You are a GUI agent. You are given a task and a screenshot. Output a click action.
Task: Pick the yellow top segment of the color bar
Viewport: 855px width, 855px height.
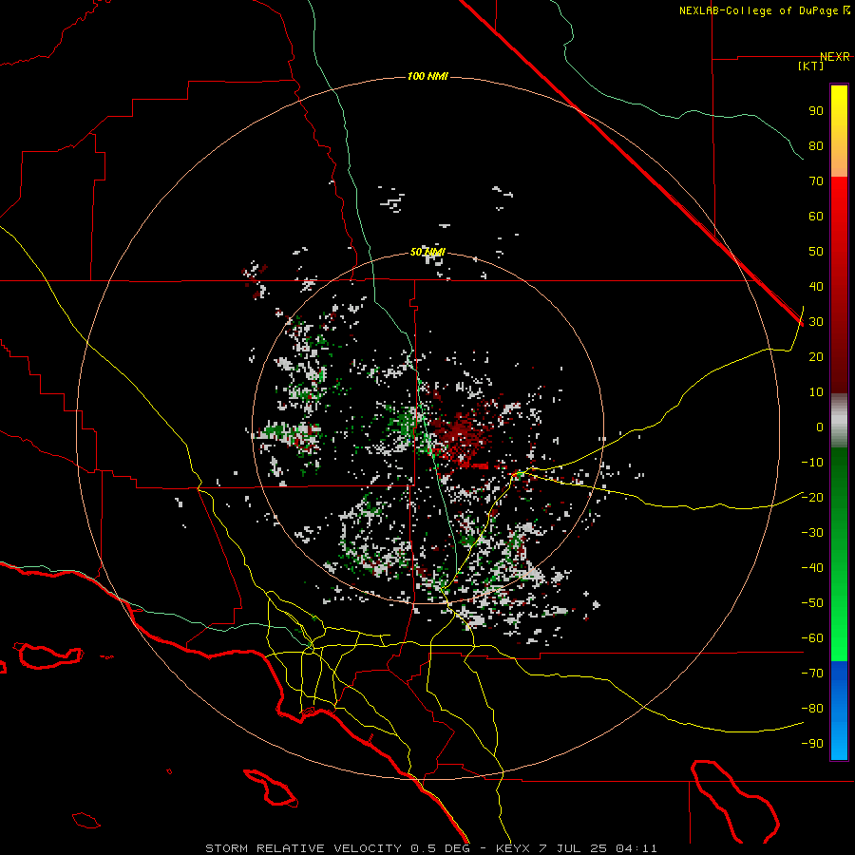tap(839, 131)
